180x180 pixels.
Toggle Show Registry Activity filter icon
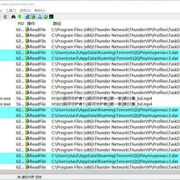28,17
